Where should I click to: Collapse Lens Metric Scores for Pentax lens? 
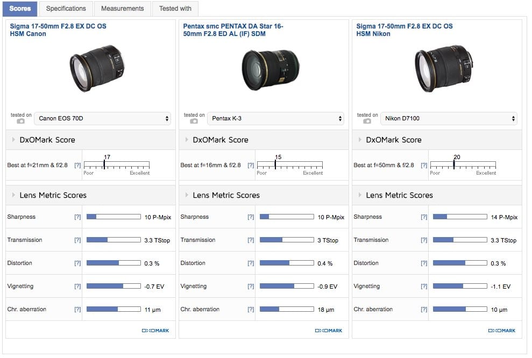(x=187, y=195)
